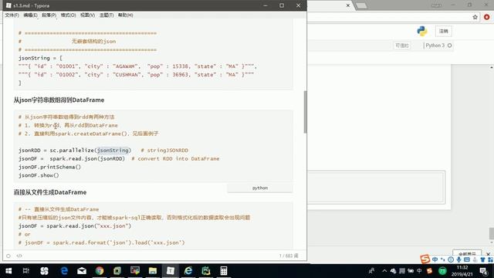Image resolution: width=494 pixels, height=278 pixels.
Task: Open the Sogou emoji face icon
Action: point(451,259)
